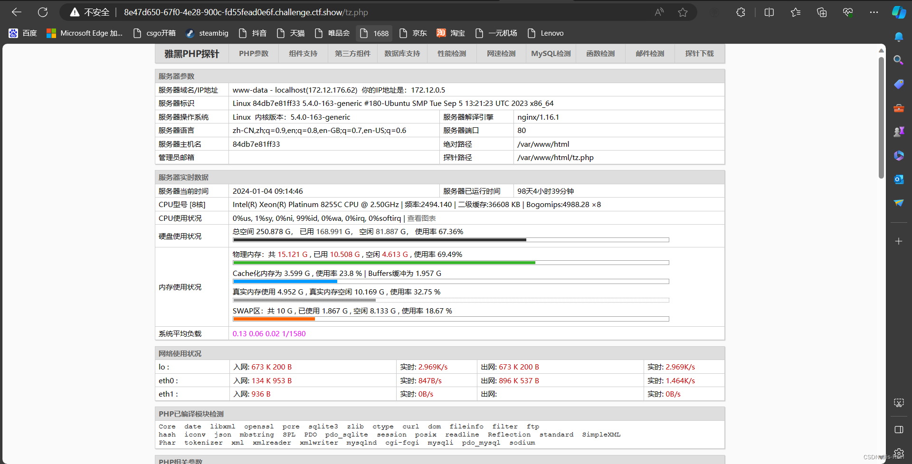Screen dimensions: 912x464
Task: Open split screen view icon
Action: pyautogui.click(x=769, y=12)
